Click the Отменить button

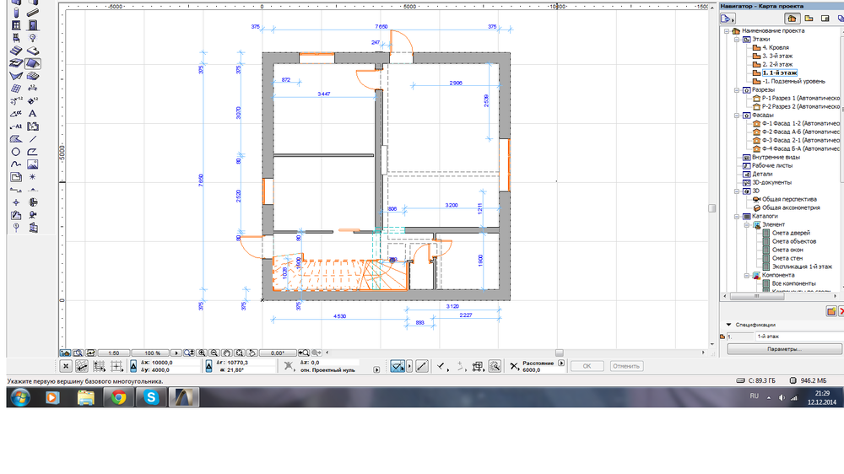click(x=626, y=366)
